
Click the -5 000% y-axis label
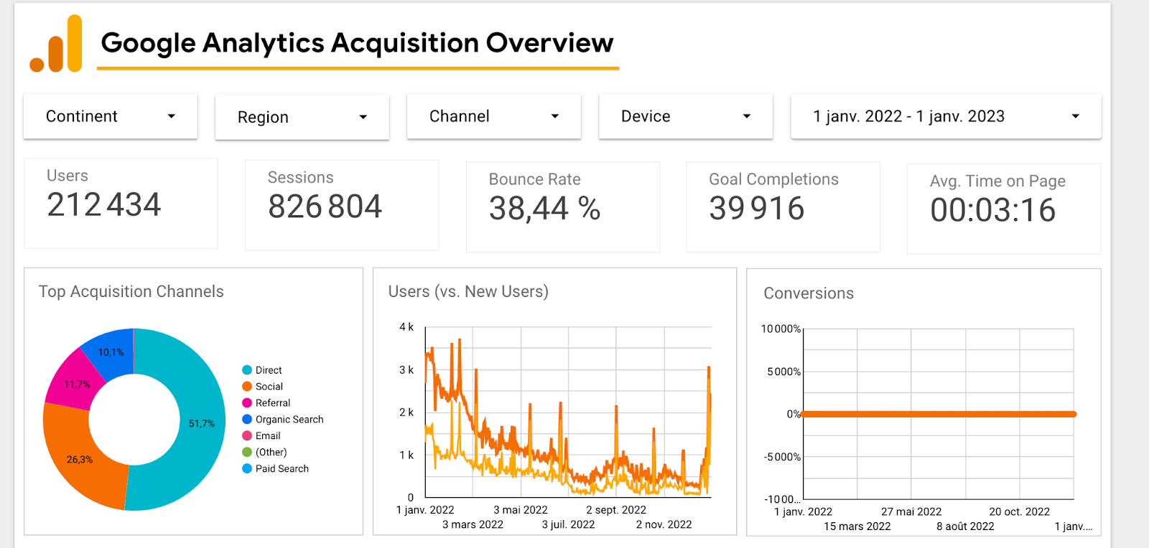click(x=782, y=457)
